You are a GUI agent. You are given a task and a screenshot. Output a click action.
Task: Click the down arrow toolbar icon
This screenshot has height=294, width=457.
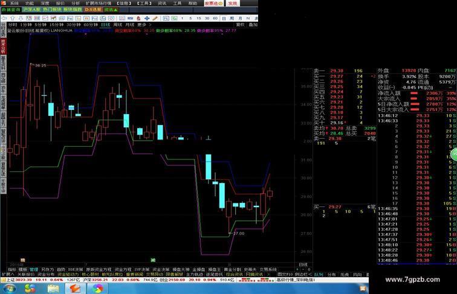[21, 18]
